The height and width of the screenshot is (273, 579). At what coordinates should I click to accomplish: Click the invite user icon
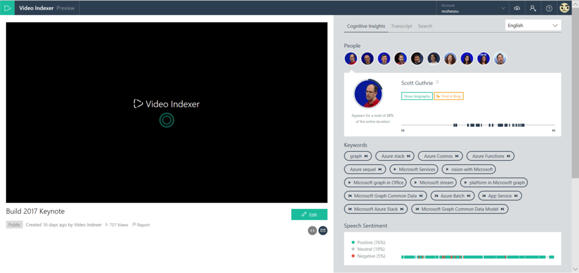(x=533, y=8)
